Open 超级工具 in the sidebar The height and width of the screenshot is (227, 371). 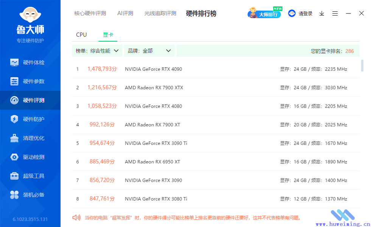[x=30, y=176]
